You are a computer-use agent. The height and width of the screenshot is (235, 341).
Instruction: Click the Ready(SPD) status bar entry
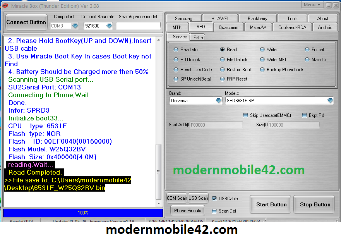coord(21,220)
